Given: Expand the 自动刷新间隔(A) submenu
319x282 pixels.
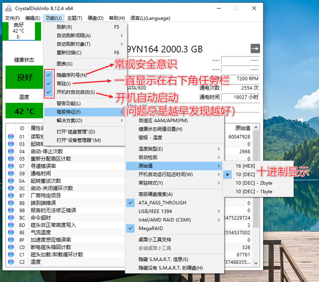Looking at the screenshot, I should (x=84, y=36).
